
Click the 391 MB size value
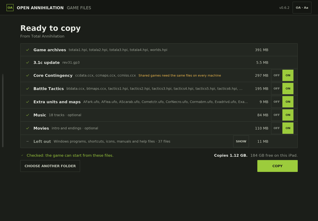pyautogui.click(x=262, y=50)
